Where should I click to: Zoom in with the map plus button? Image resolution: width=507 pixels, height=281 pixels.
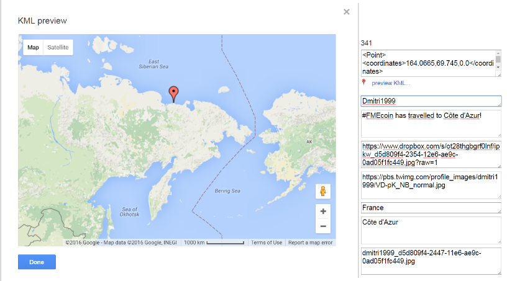[323, 212]
